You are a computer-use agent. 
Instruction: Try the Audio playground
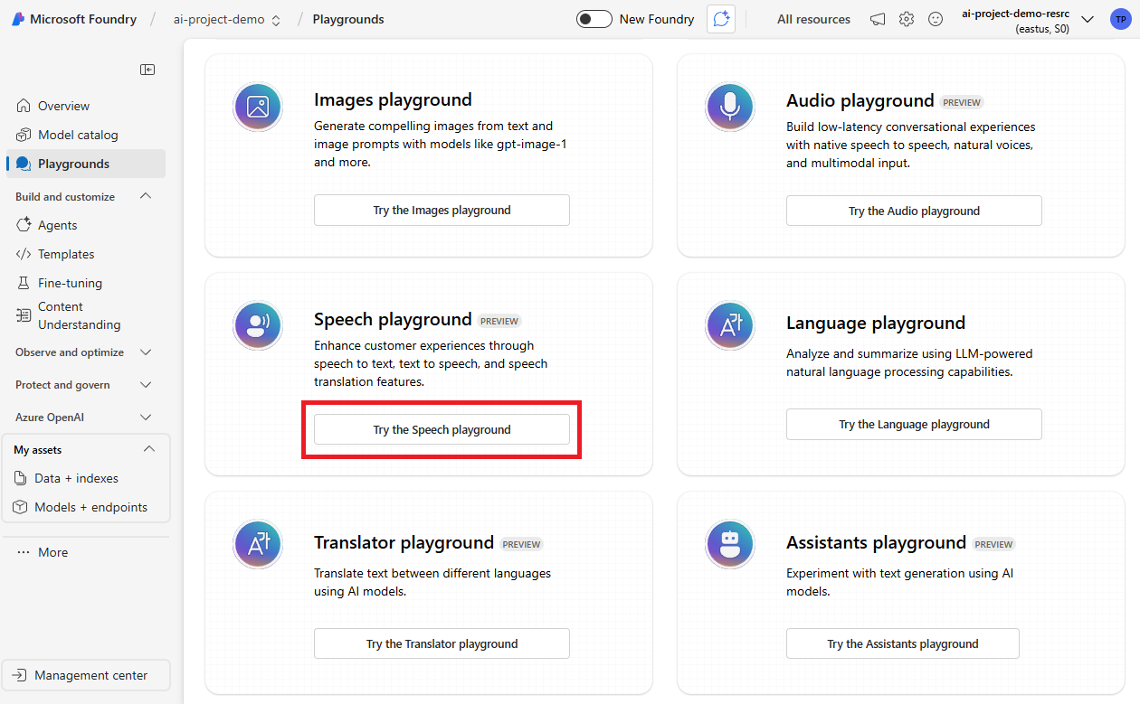click(914, 211)
